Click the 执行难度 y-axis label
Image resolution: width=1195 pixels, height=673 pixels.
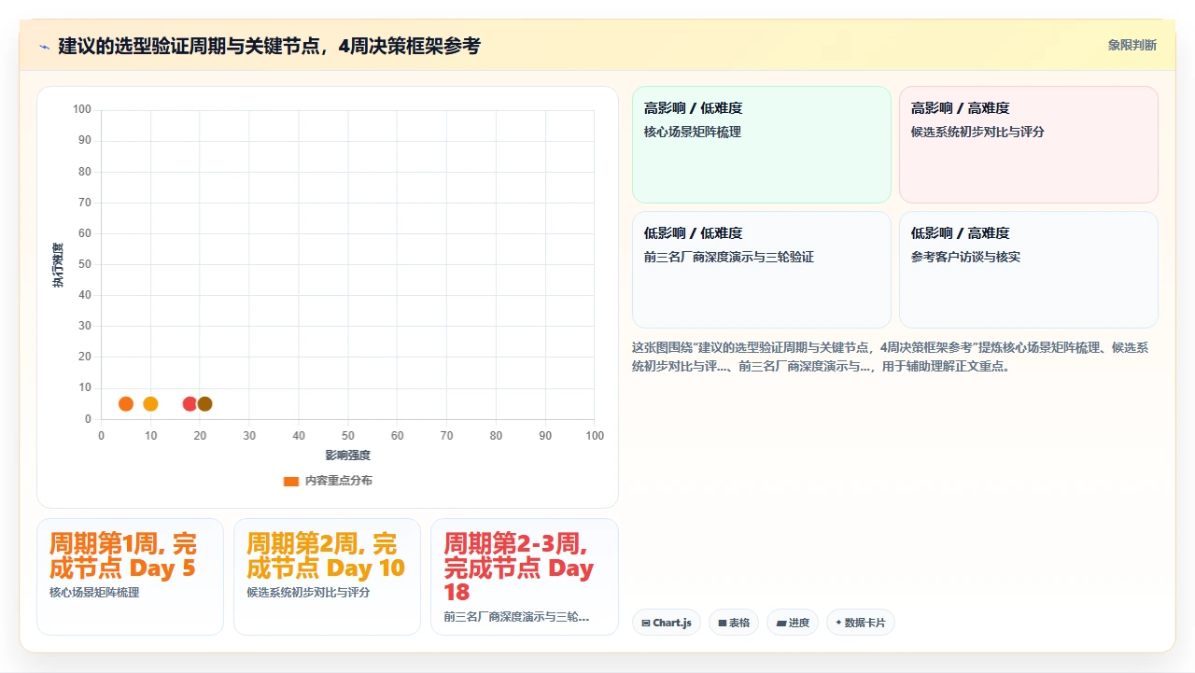point(58,265)
